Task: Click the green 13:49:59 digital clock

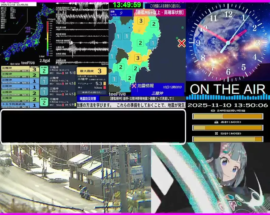Action: pyautogui.click(x=127, y=5)
